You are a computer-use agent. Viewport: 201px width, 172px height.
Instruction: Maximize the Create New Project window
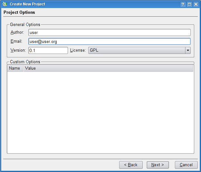pyautogui.click(x=189, y=4)
